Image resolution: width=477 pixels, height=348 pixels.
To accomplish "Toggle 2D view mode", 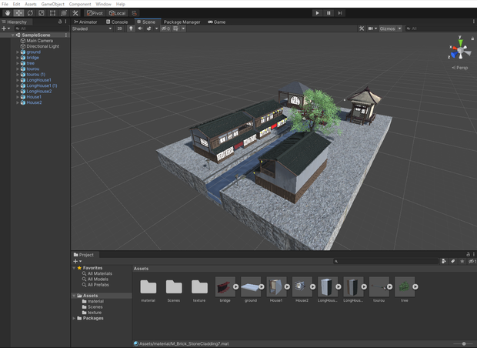I will 119,28.
